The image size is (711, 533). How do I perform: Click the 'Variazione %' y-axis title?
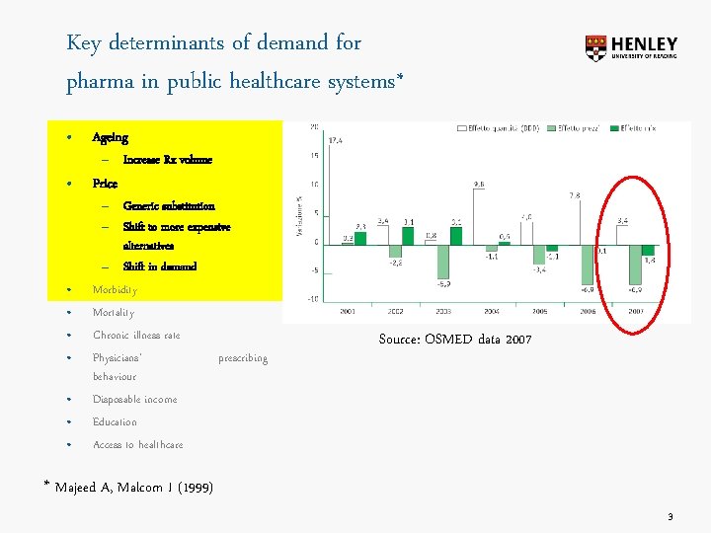coord(299,216)
